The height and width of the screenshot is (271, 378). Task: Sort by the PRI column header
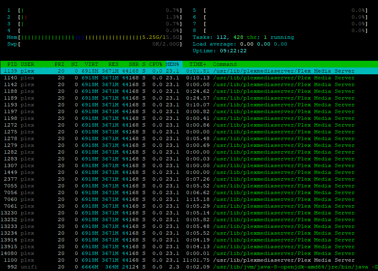[59, 64]
